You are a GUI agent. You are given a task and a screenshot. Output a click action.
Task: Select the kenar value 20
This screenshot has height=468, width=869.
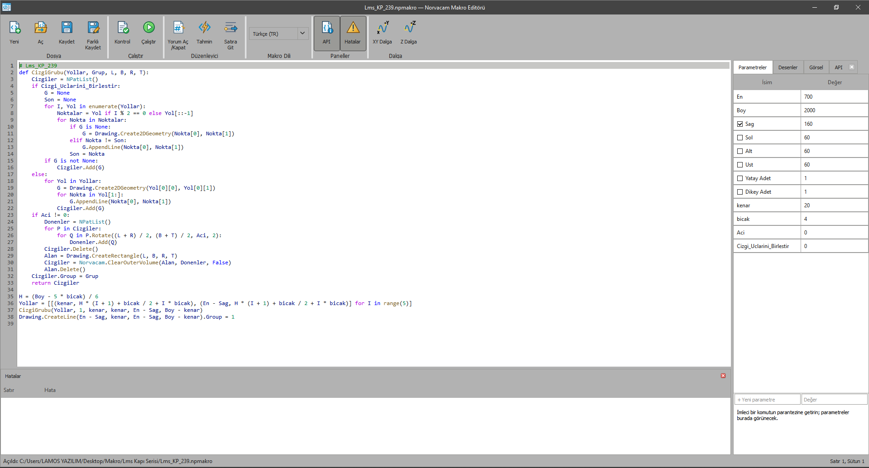tap(834, 205)
